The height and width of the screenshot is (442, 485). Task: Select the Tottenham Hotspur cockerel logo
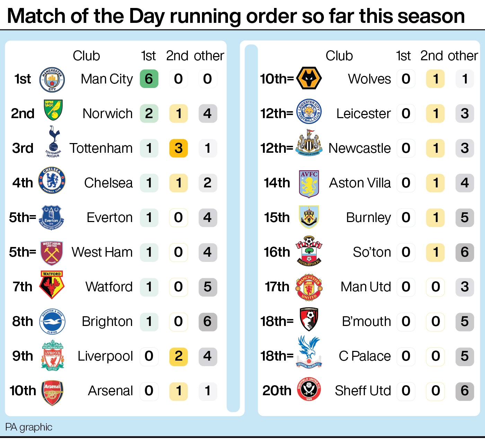(x=53, y=142)
